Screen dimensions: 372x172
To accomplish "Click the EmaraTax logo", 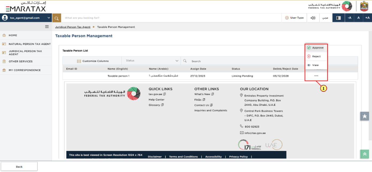I will [x=26, y=7].
